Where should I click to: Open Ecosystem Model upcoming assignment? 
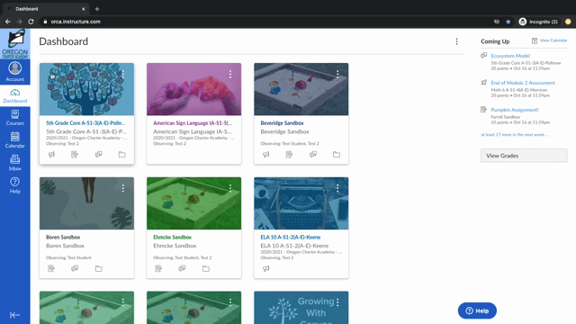tap(510, 56)
